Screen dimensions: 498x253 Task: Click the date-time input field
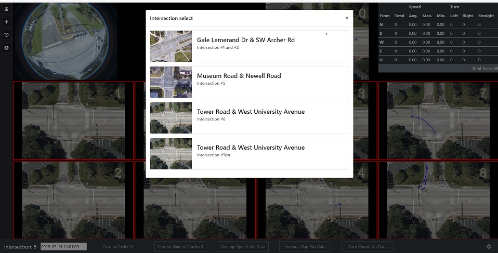coord(63,247)
